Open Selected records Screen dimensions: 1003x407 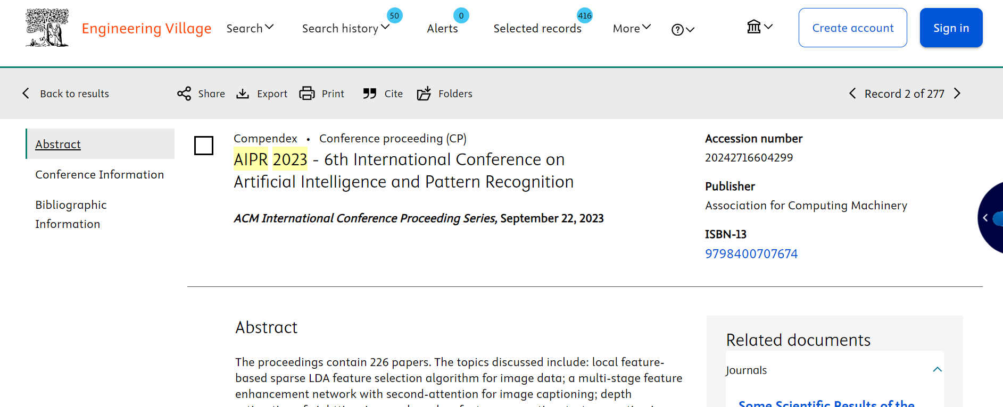click(x=537, y=28)
